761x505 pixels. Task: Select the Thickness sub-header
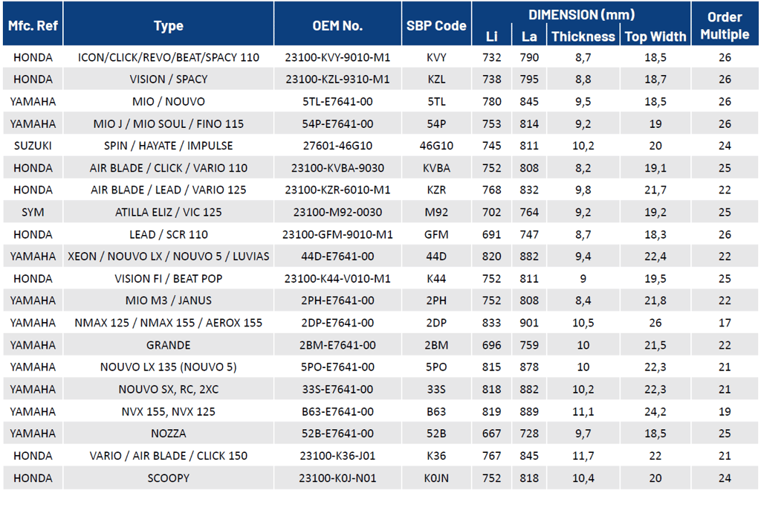pyautogui.click(x=583, y=36)
